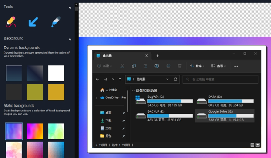Switch to details view in status bar
Viewport: 271px width, 158px height.
[x=252, y=145]
